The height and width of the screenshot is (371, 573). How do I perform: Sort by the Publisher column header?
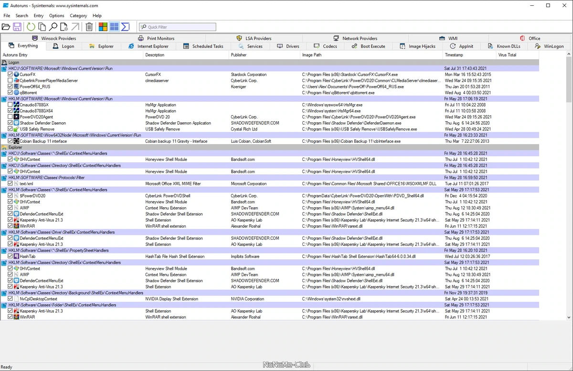(x=265, y=55)
